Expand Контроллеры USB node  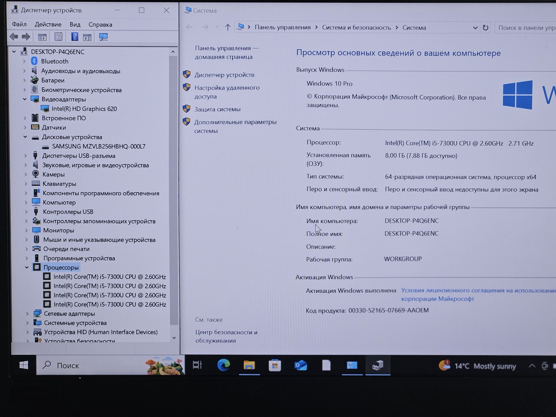[26, 212]
